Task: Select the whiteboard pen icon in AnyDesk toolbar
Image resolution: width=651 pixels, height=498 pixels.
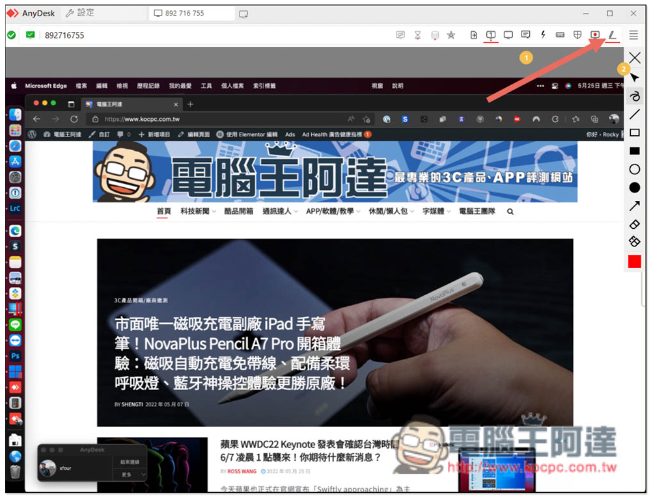Action: (x=612, y=35)
